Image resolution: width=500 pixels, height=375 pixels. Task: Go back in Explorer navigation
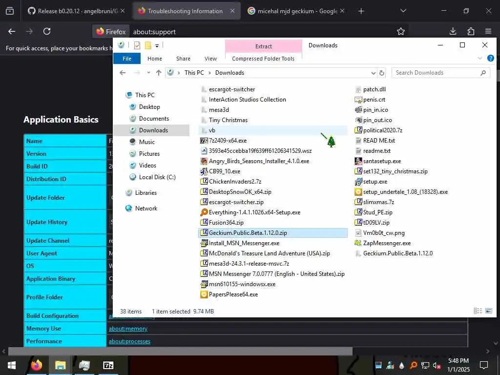click(x=123, y=73)
